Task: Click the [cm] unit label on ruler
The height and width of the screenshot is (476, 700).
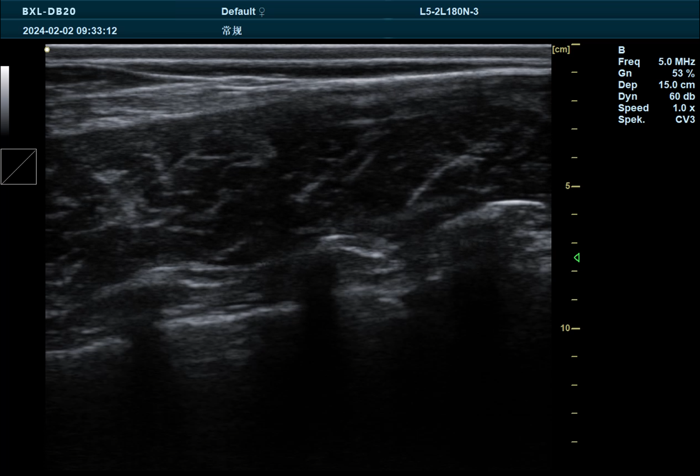Action: point(561,50)
